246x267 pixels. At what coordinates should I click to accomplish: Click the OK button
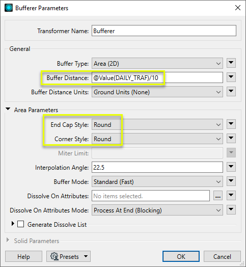coord(181,256)
